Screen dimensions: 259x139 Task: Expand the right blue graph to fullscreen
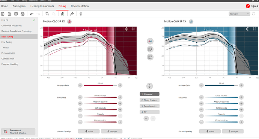[254, 29]
